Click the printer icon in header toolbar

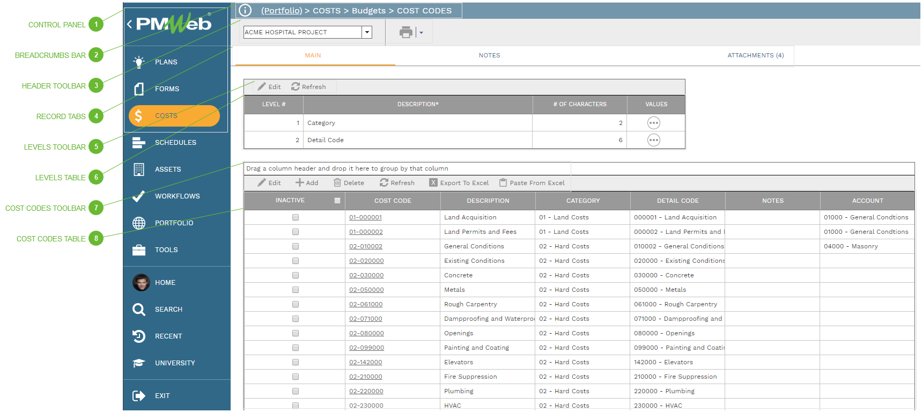[406, 33]
